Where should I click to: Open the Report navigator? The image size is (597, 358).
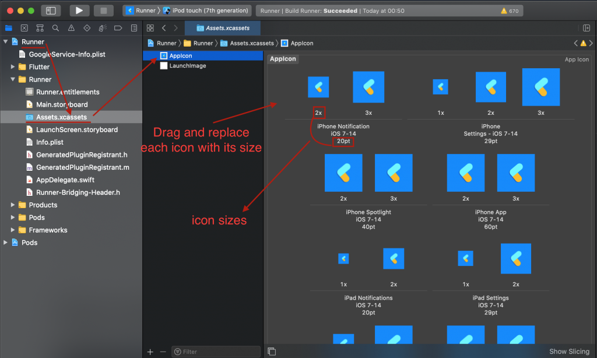134,28
